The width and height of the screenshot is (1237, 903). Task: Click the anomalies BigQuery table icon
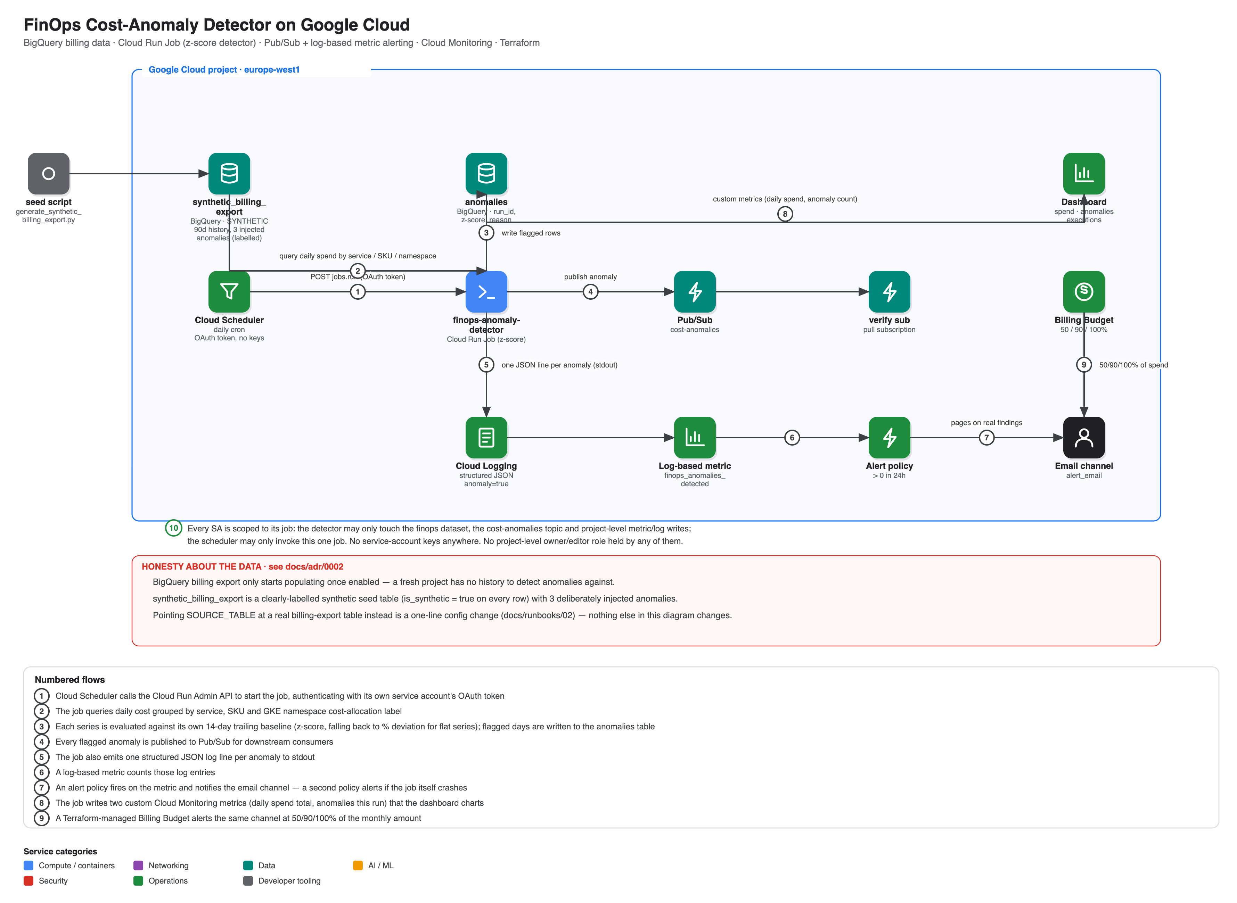pos(486,174)
